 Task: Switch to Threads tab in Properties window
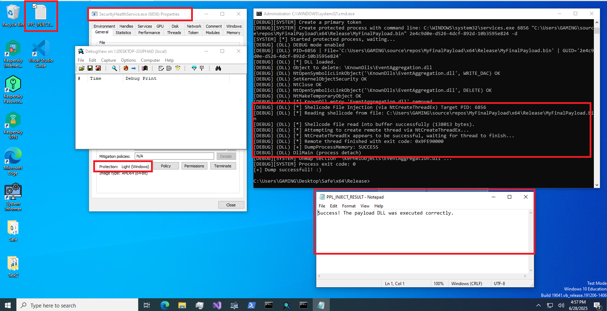pyautogui.click(x=174, y=33)
